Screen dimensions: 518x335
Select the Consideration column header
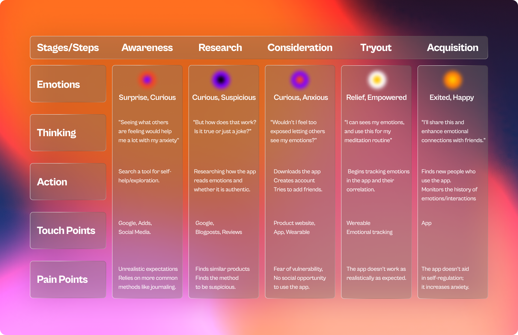(x=300, y=48)
